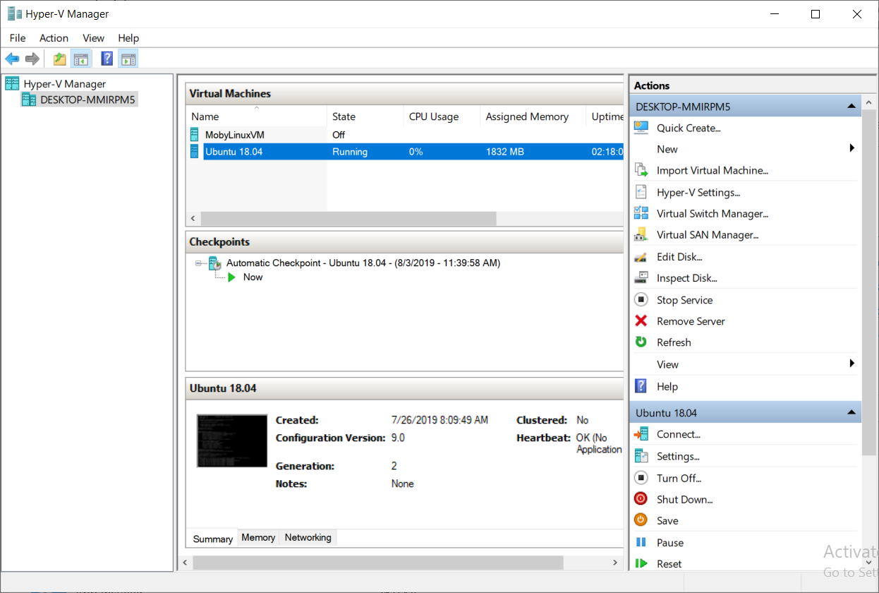Toggle the Show/Hide Console Tree toolbar icon

[81, 59]
